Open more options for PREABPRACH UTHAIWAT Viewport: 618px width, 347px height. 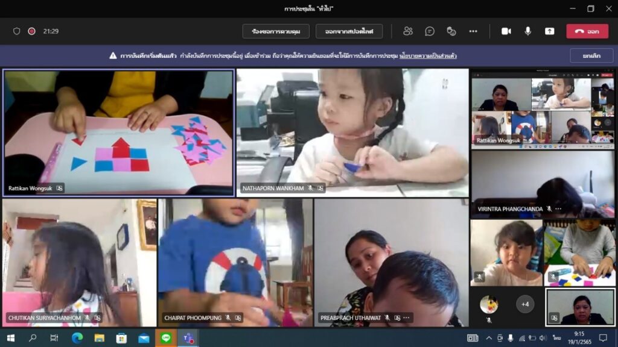click(x=407, y=317)
